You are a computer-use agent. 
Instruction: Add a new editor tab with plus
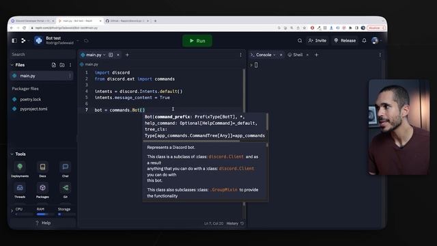[127, 55]
